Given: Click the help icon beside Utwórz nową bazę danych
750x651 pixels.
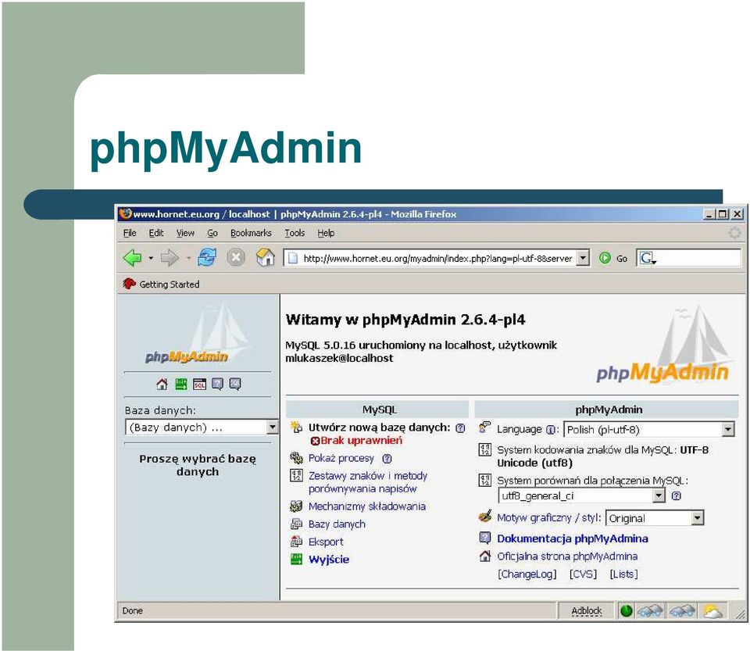Looking at the screenshot, I should (460, 428).
